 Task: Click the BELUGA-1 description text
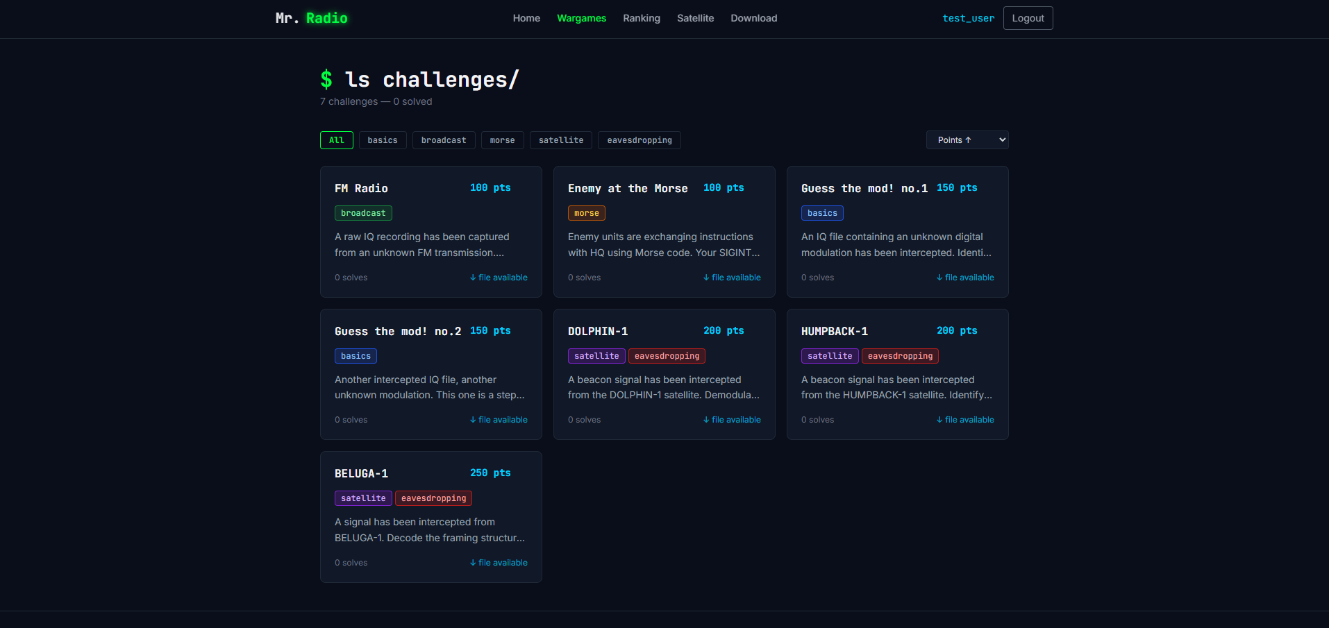[430, 530]
